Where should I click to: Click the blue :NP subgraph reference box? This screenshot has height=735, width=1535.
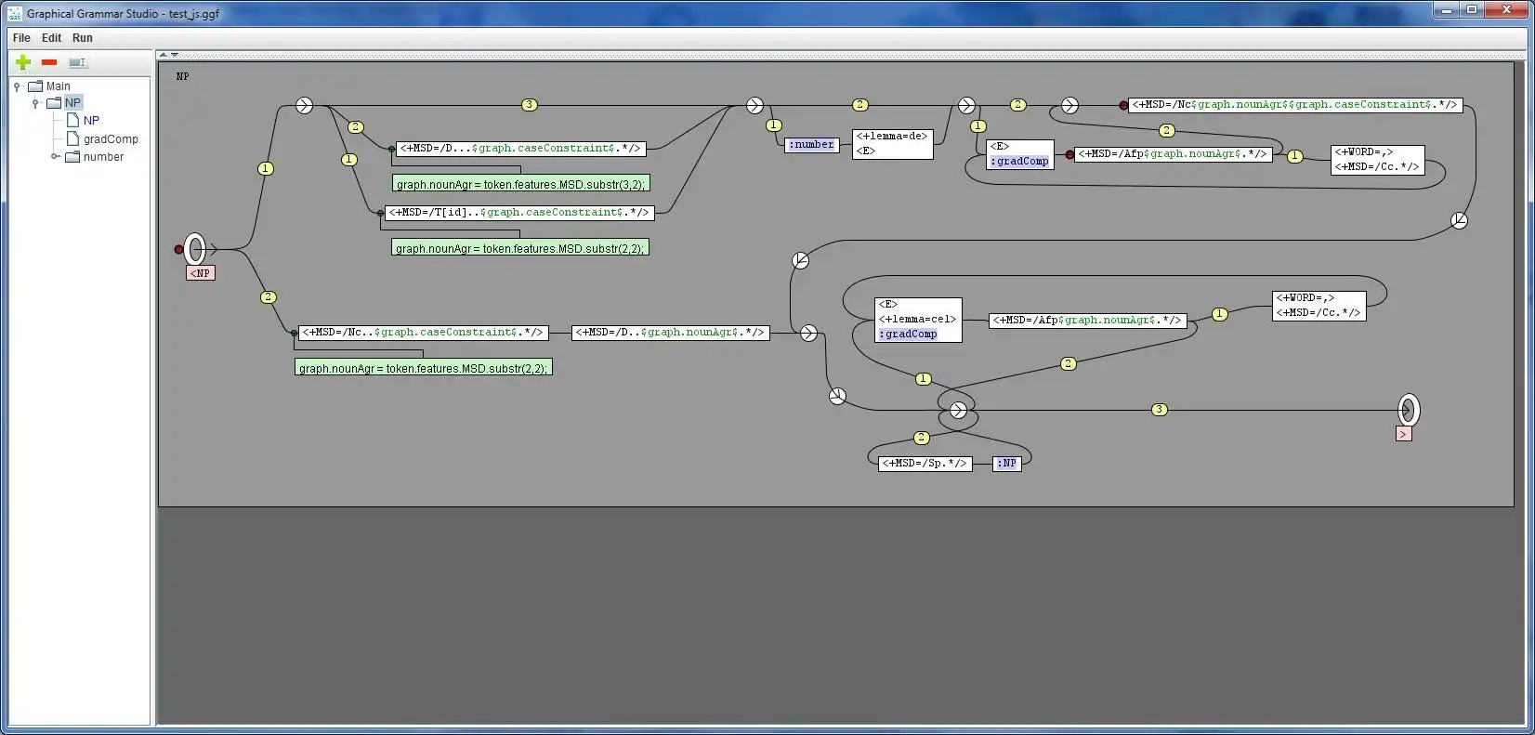(1007, 463)
